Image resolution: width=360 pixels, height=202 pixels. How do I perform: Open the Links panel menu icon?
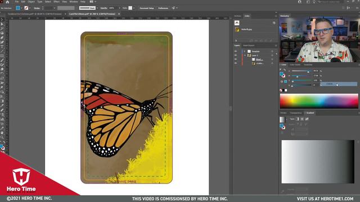[276, 16]
